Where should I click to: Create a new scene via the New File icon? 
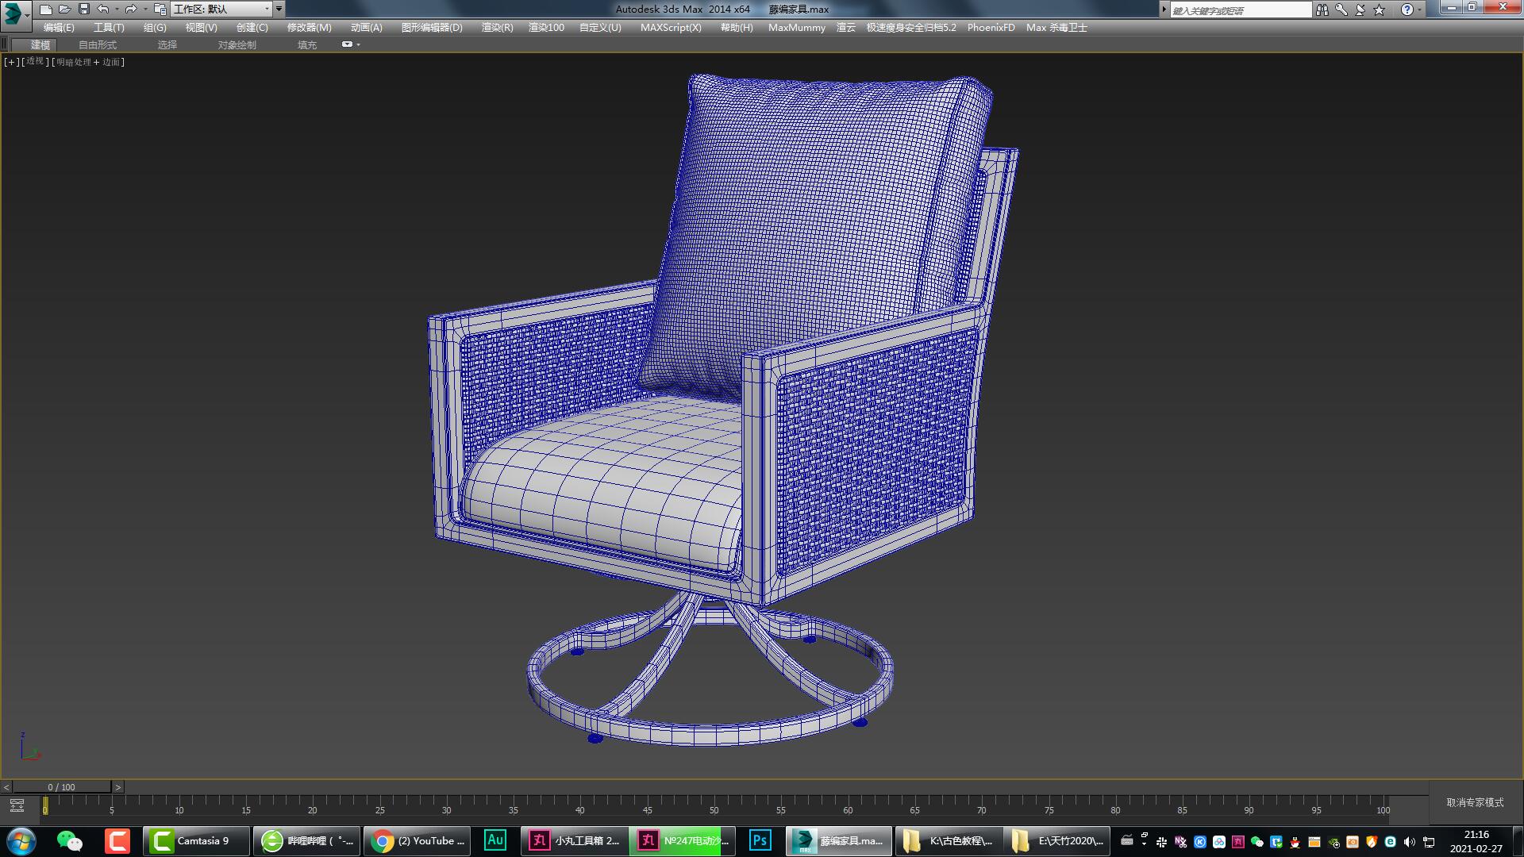point(47,10)
